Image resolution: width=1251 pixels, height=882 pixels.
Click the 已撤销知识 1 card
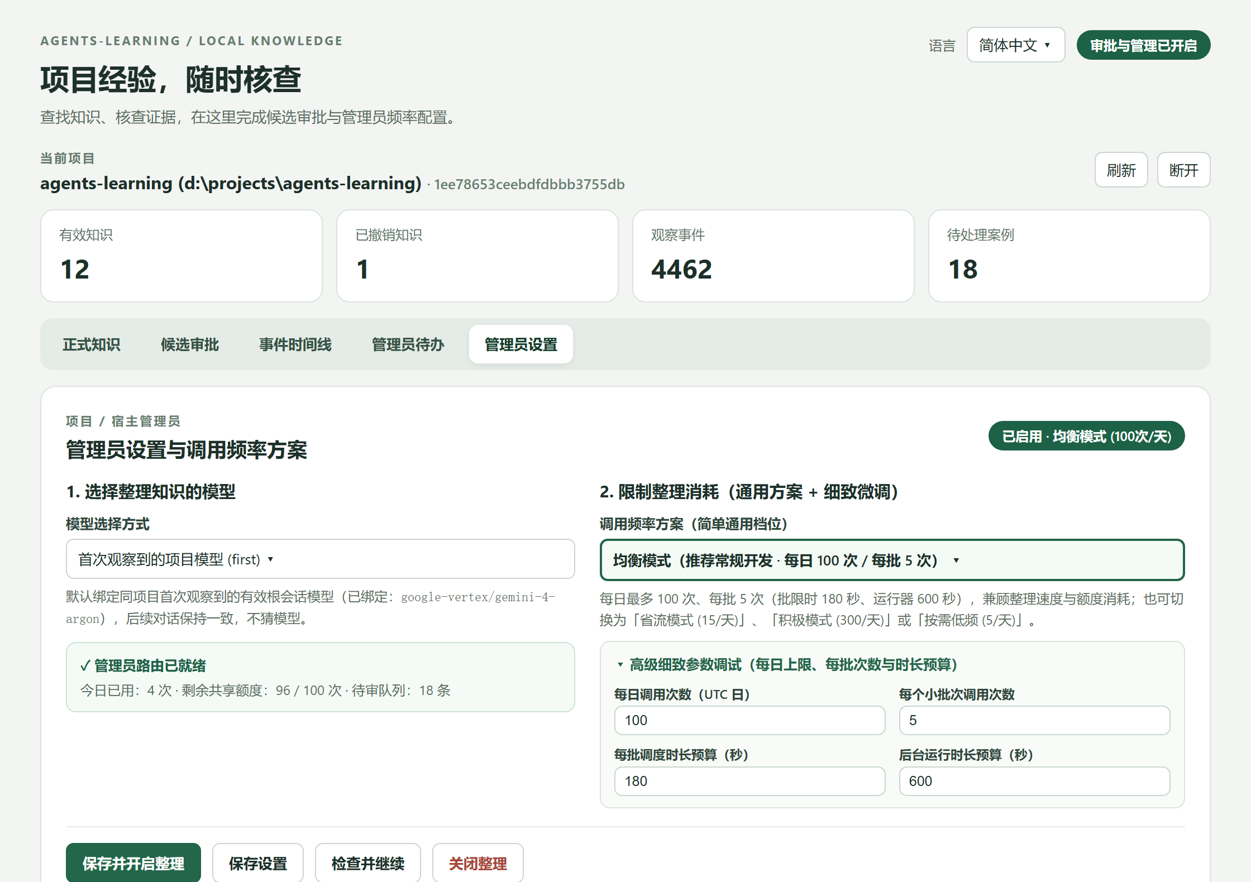(x=478, y=256)
